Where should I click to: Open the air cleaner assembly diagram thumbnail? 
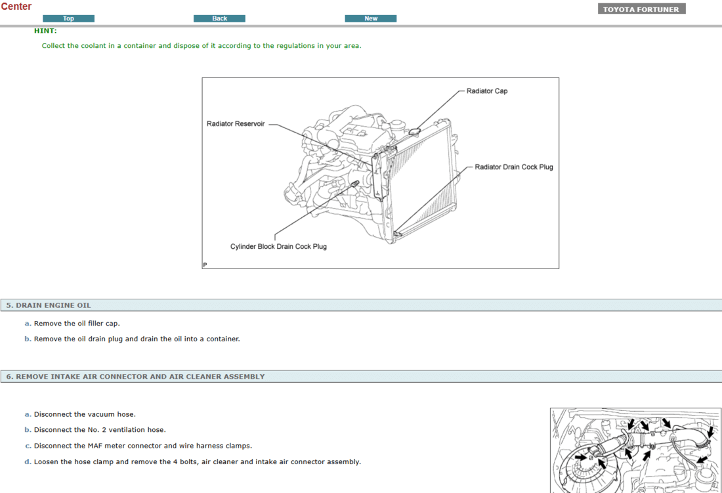635,450
